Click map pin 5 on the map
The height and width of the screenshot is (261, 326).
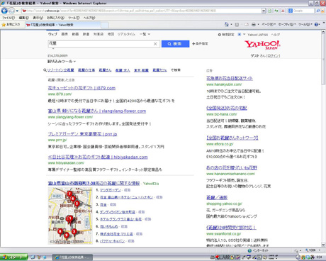point(77,204)
